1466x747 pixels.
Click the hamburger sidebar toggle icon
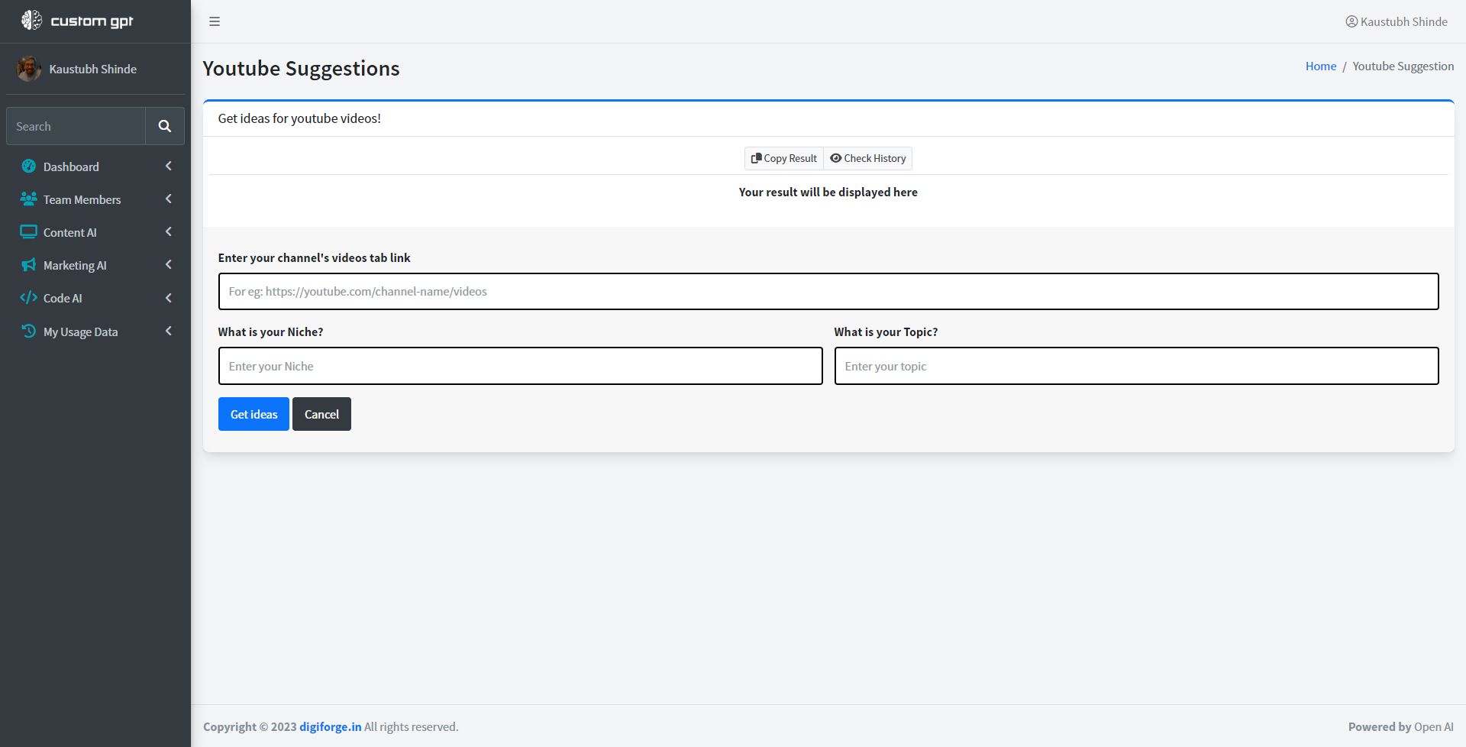pos(215,21)
